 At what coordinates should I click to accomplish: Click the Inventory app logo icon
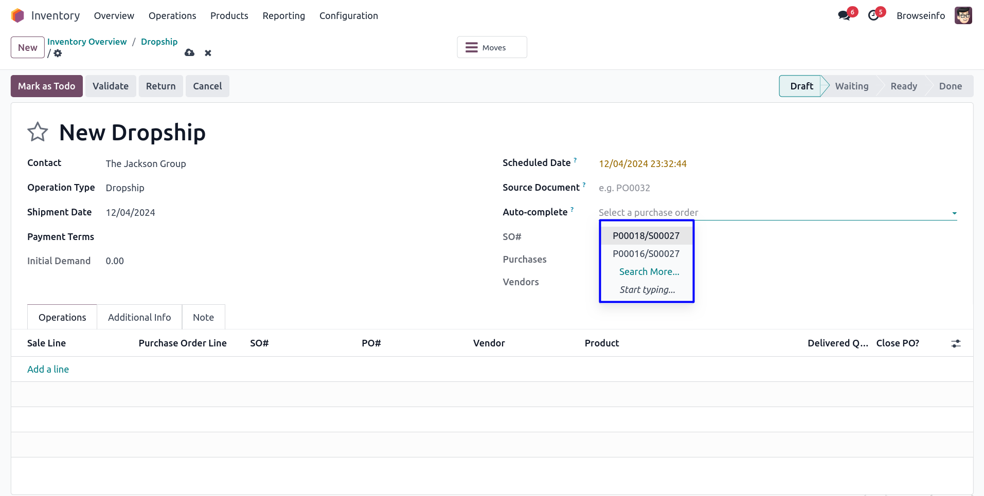[x=17, y=16]
